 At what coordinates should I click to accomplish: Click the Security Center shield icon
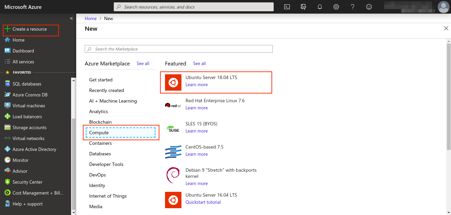pyautogui.click(x=8, y=182)
